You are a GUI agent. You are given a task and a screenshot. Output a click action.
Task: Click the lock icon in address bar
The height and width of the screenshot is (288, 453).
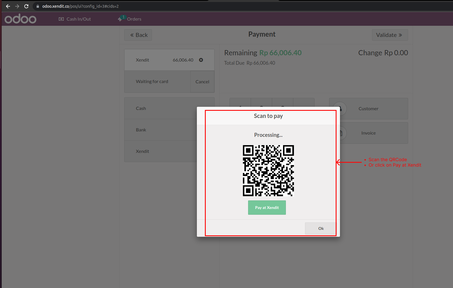pos(37,6)
